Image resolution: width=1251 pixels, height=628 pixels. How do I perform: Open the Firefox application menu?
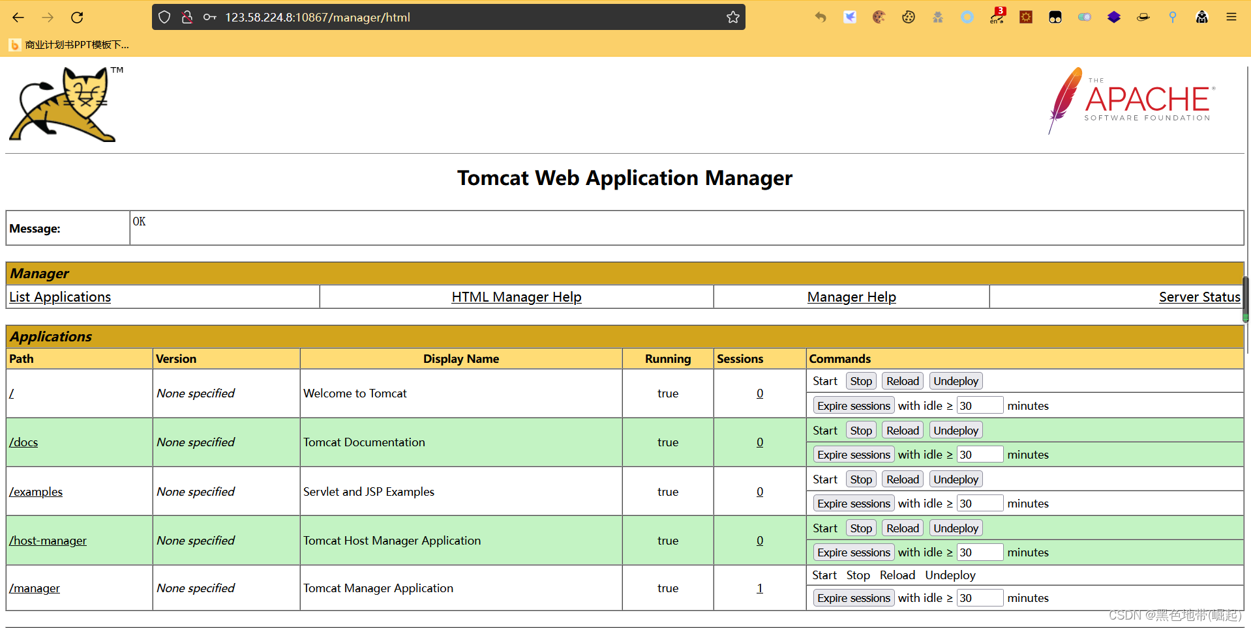click(x=1231, y=17)
